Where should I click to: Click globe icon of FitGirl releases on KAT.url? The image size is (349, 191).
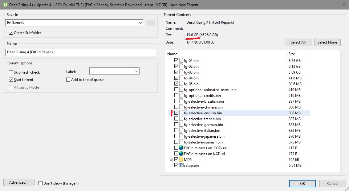181,154
